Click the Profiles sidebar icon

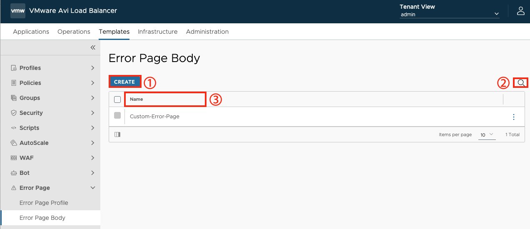tap(14, 68)
